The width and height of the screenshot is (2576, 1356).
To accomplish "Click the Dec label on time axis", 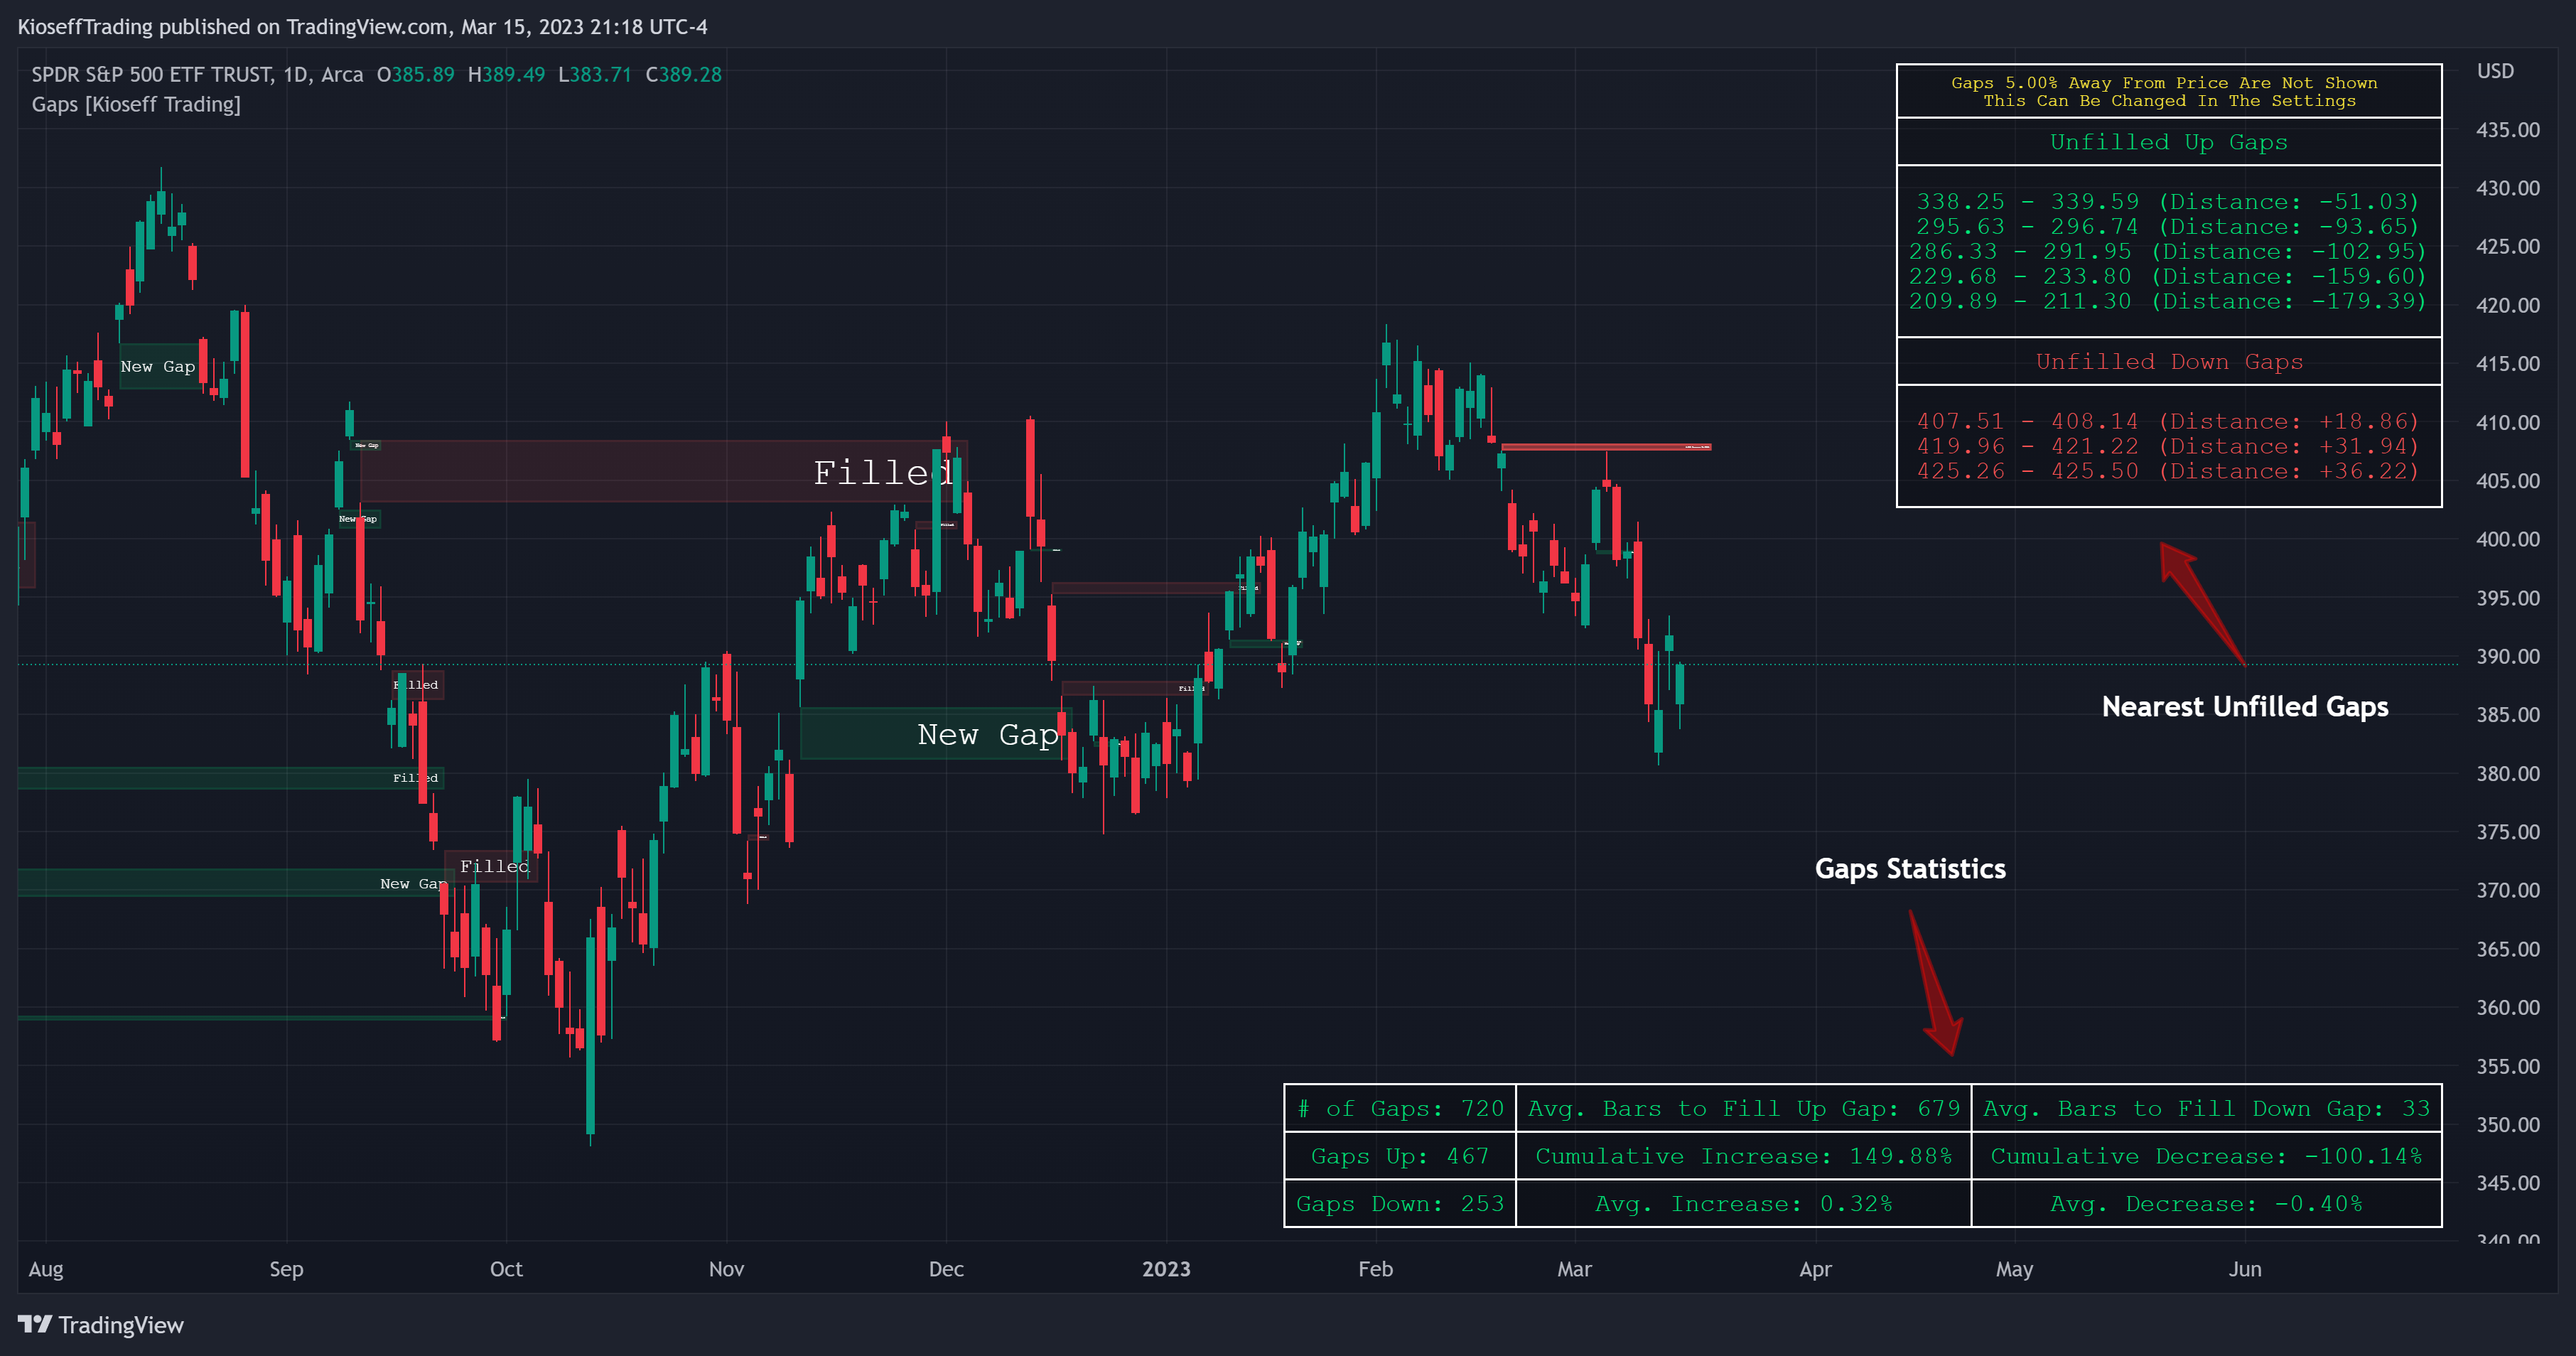I will click(946, 1269).
